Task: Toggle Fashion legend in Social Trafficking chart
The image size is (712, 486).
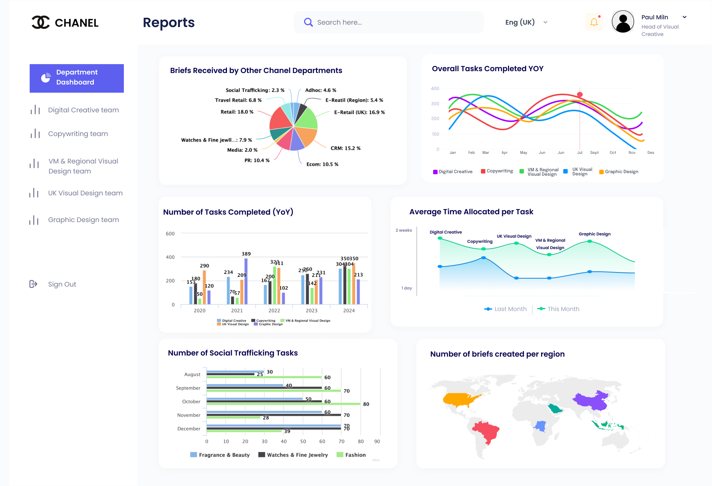Action: pyautogui.click(x=351, y=455)
